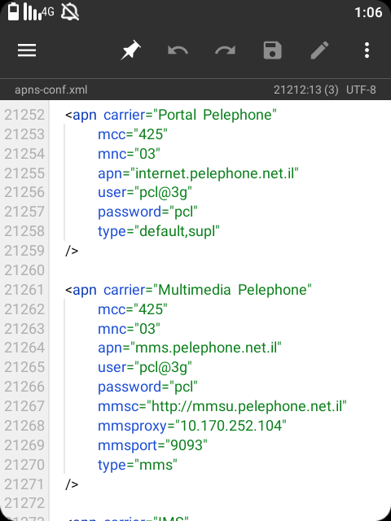391x521 pixels.
Task: Undo the last edit
Action: point(178,50)
